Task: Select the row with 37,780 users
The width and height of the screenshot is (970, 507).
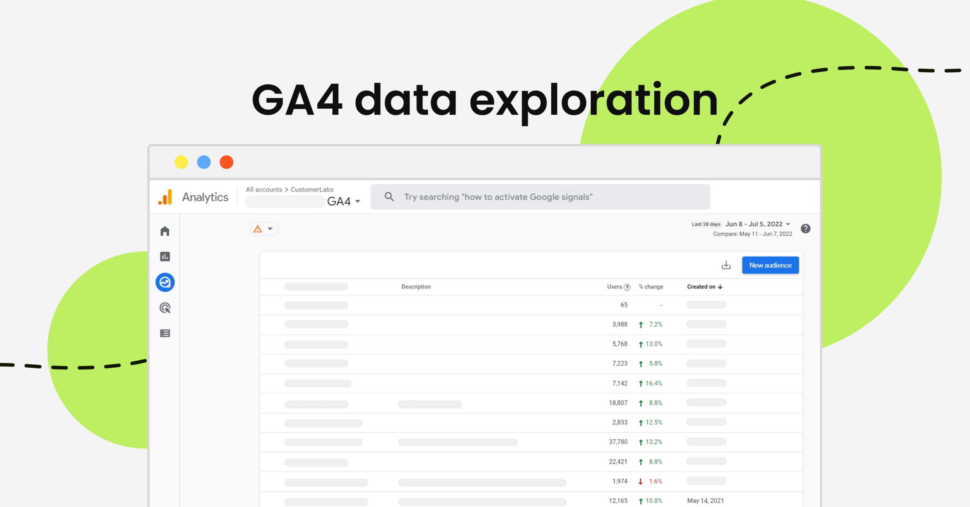Action: pos(531,442)
